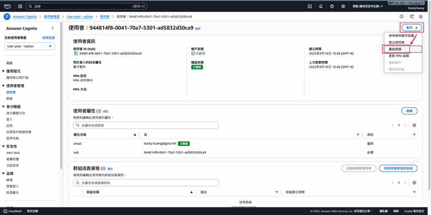Screen dimensions: 431x215
Task: Open 意見回饋 in footer
Action: pos(32,211)
